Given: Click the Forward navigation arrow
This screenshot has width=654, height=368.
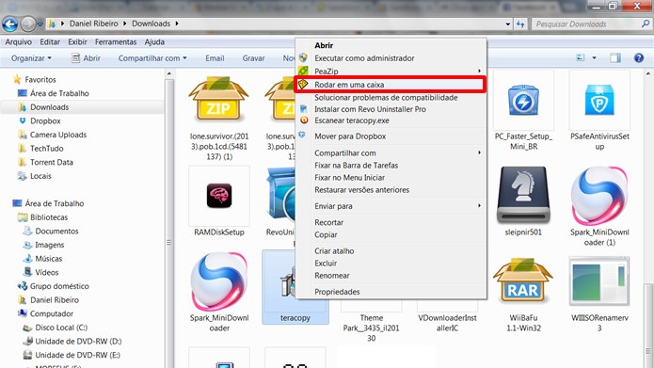Looking at the screenshot, I should [x=28, y=24].
